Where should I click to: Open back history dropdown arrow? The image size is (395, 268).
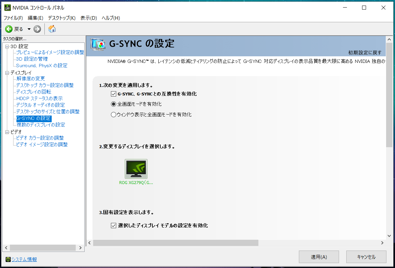coord(29,29)
